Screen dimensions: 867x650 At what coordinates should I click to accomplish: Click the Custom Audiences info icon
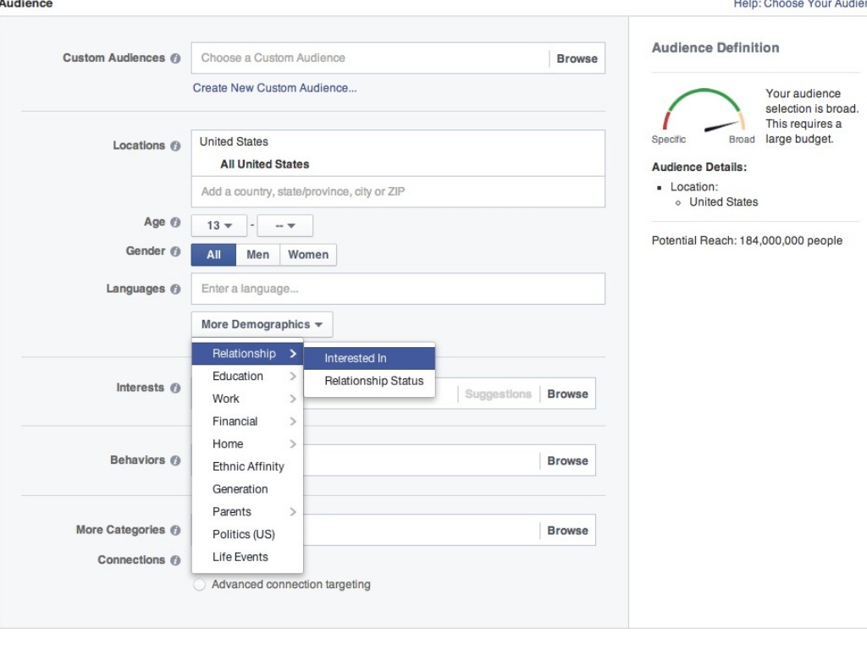pyautogui.click(x=175, y=58)
